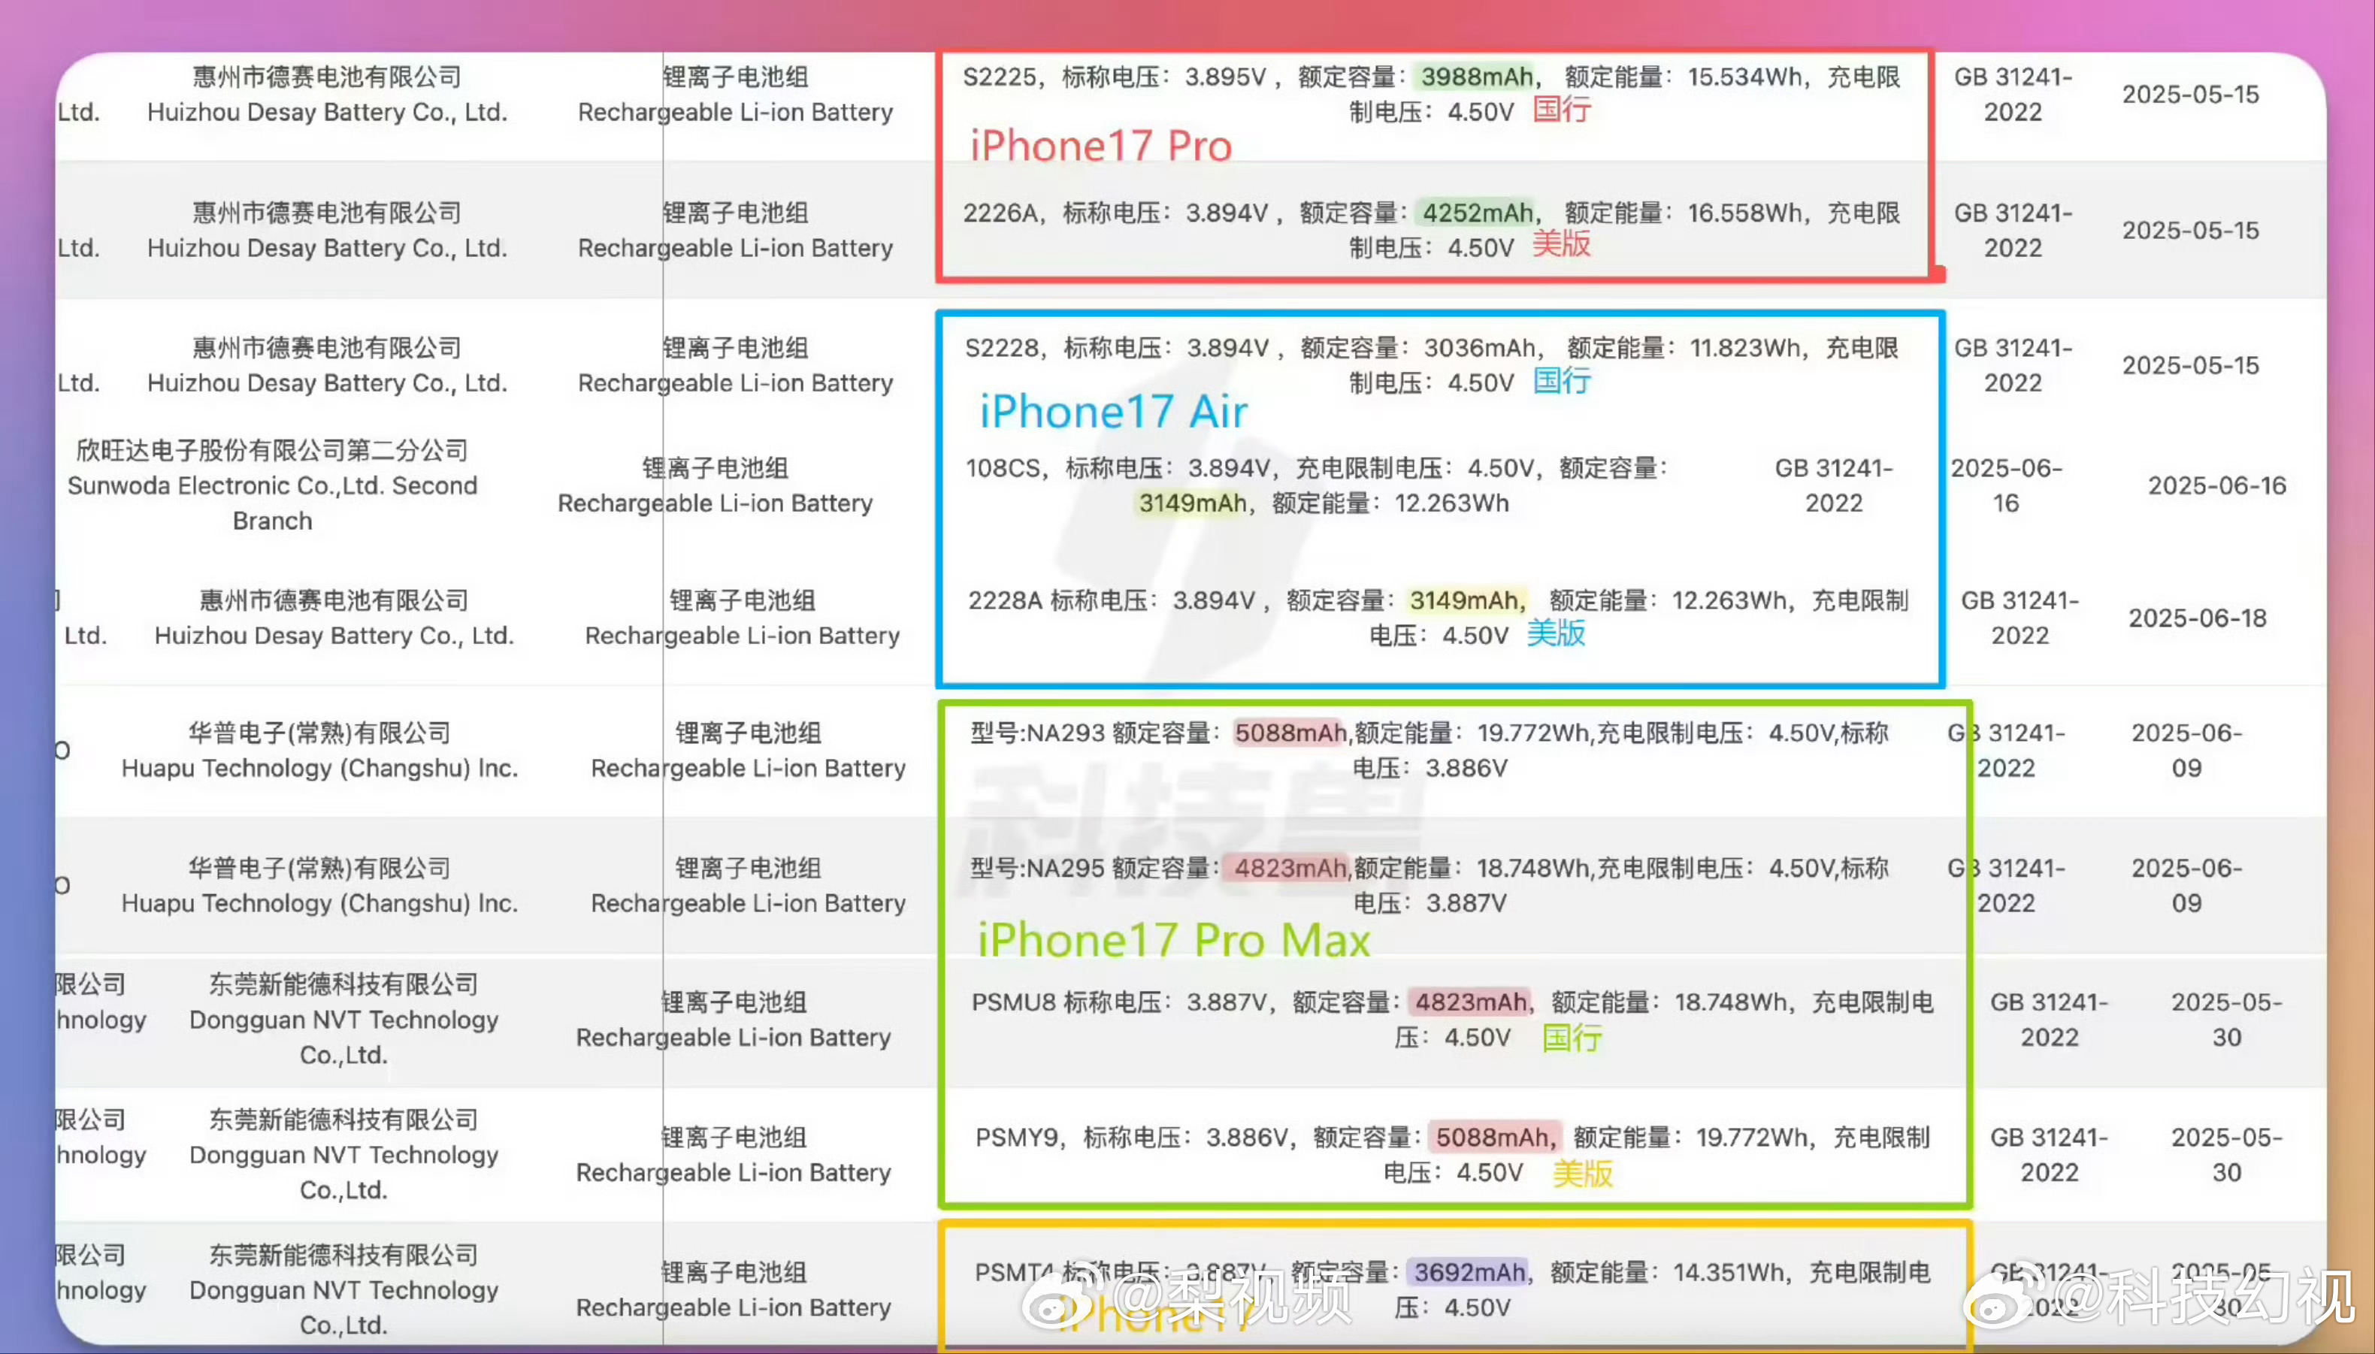Click the PSMU8 model number

[1014, 1002]
